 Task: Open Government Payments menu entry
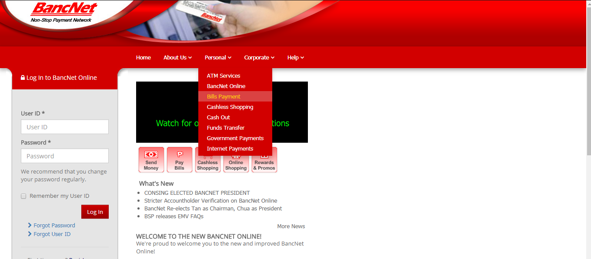pyautogui.click(x=235, y=138)
